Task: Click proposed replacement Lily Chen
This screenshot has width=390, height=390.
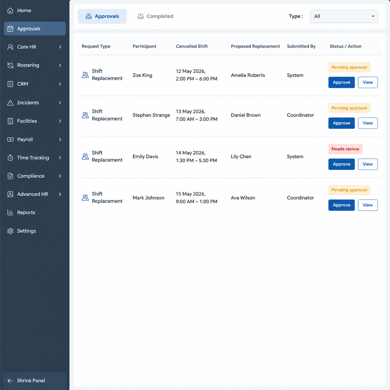Action: tap(241, 156)
